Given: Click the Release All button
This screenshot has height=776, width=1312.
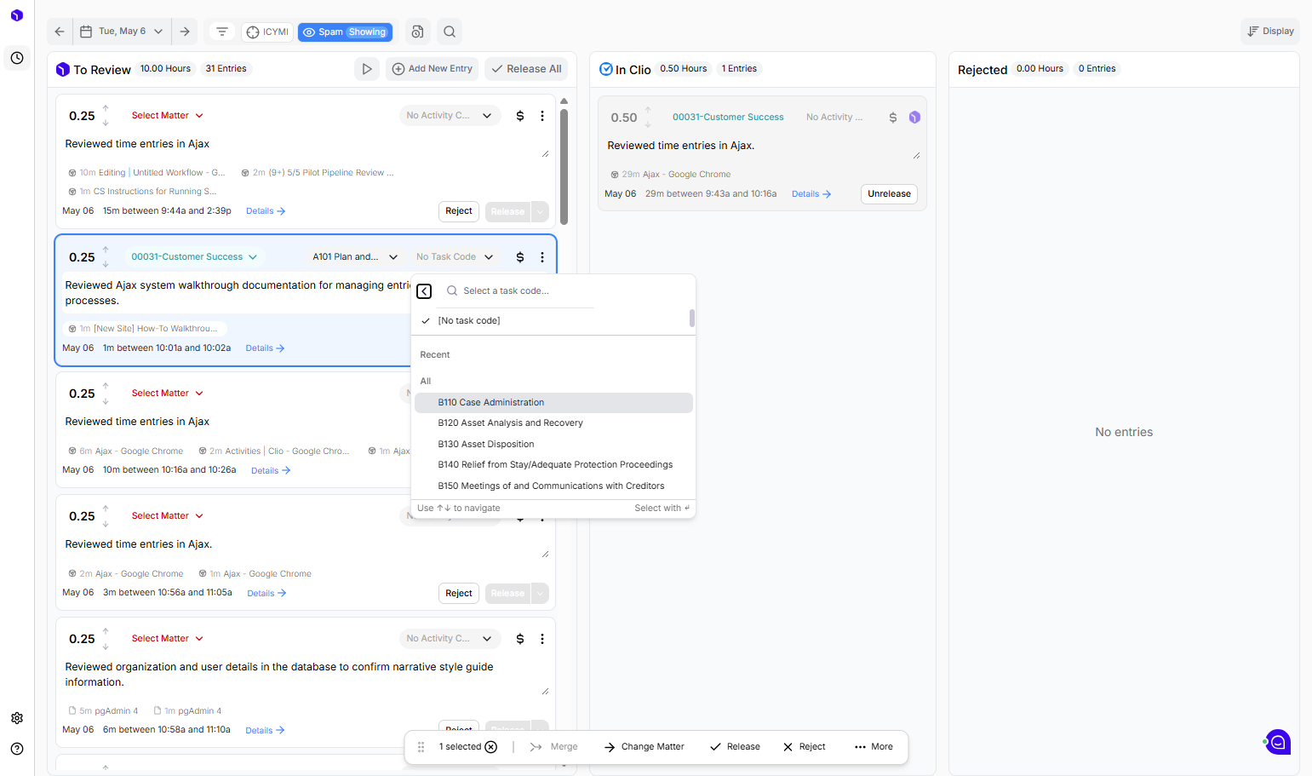Looking at the screenshot, I should pos(526,69).
